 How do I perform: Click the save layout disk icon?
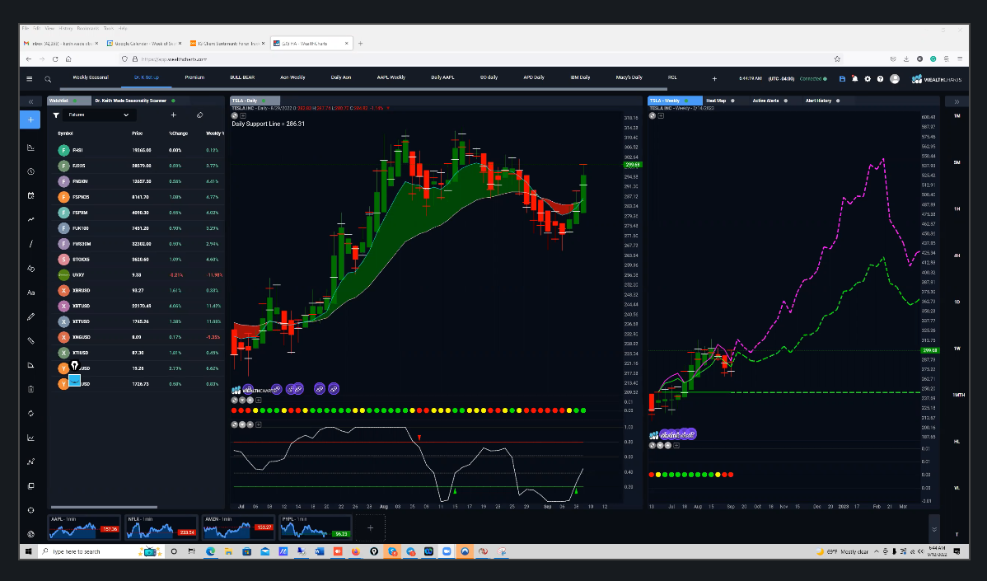pyautogui.click(x=842, y=78)
